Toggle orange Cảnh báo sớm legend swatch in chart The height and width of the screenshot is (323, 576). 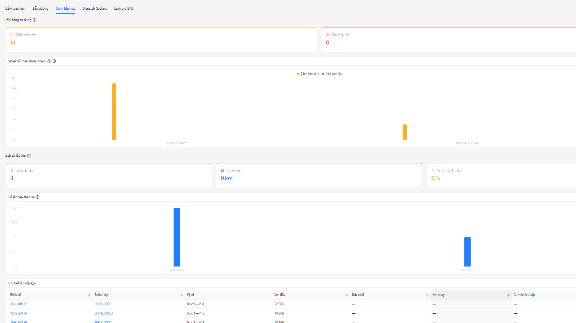(x=298, y=74)
